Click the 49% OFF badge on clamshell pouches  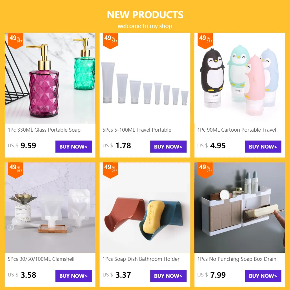point(16,170)
